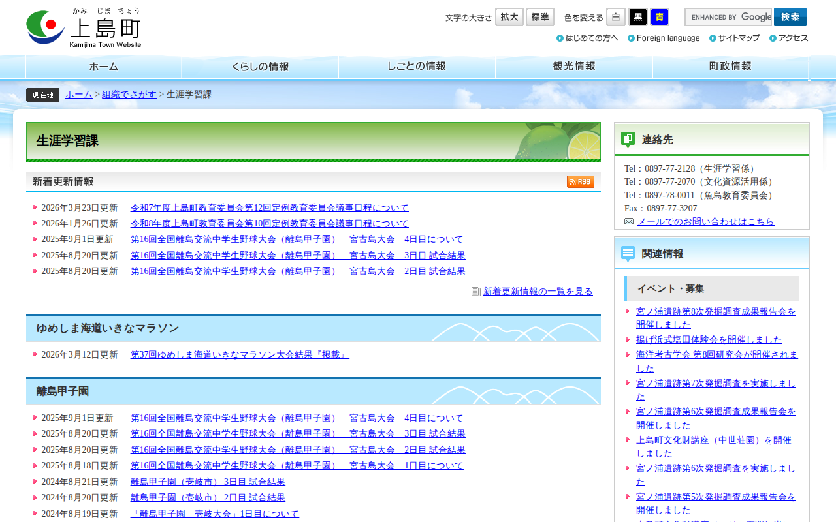
Task: Click 0897-78-0011 魚島教育委員会 phone text
Action: pos(701,196)
